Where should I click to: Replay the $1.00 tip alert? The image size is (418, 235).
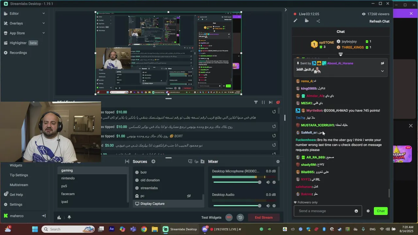tap(274, 136)
